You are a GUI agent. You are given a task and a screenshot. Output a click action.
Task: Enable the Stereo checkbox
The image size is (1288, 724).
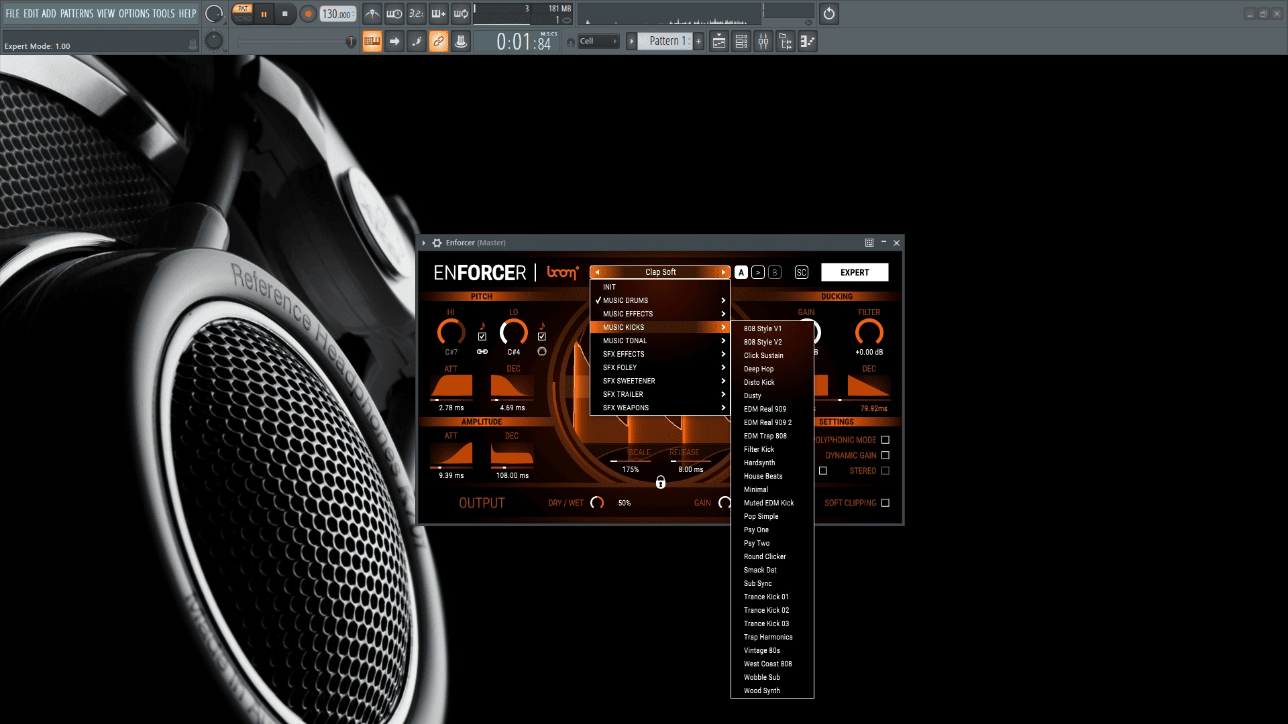point(885,471)
